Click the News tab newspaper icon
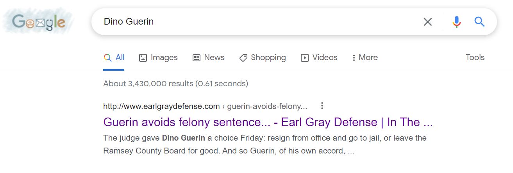Image resolution: width=513 pixels, height=173 pixels. [x=197, y=58]
